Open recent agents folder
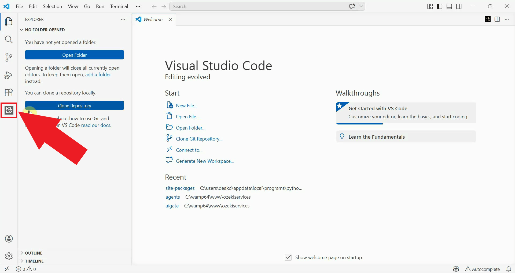Screen dimensions: 515x273 point(173,197)
